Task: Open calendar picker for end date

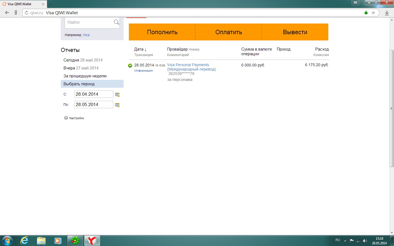Action: (117, 105)
